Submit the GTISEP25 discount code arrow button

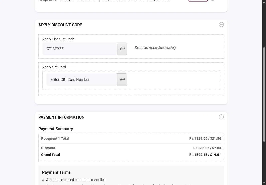(x=122, y=49)
